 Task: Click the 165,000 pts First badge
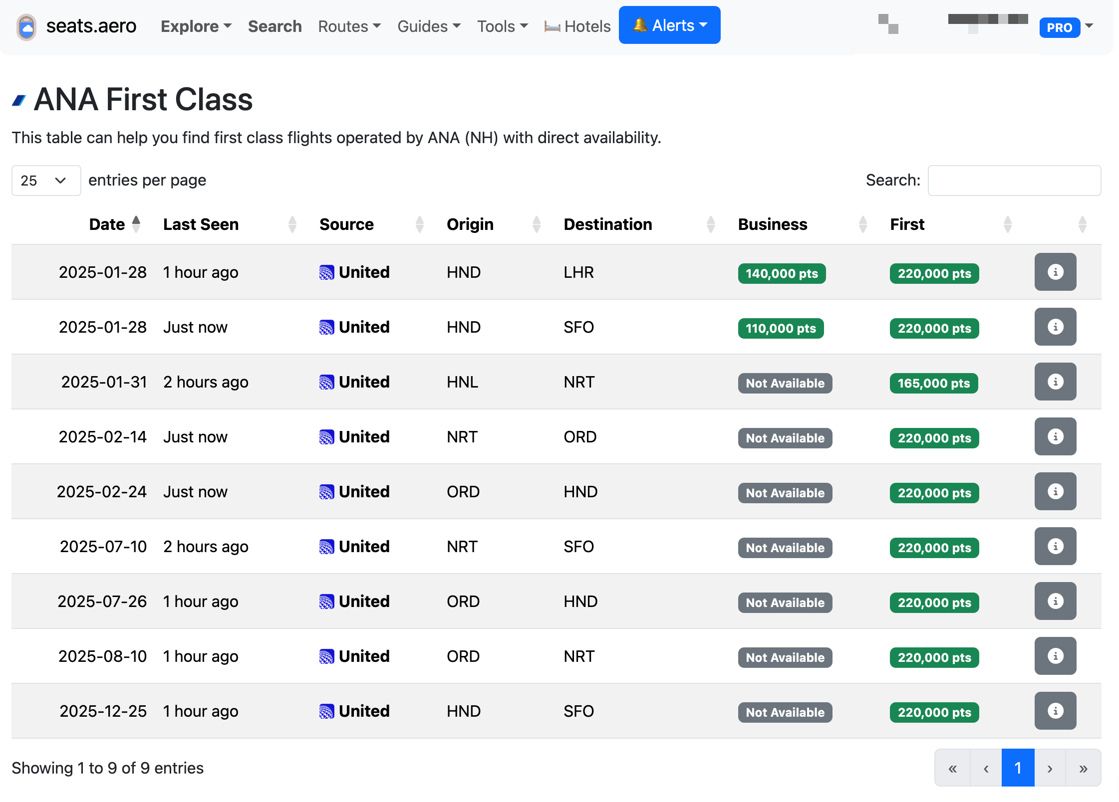pyautogui.click(x=933, y=384)
